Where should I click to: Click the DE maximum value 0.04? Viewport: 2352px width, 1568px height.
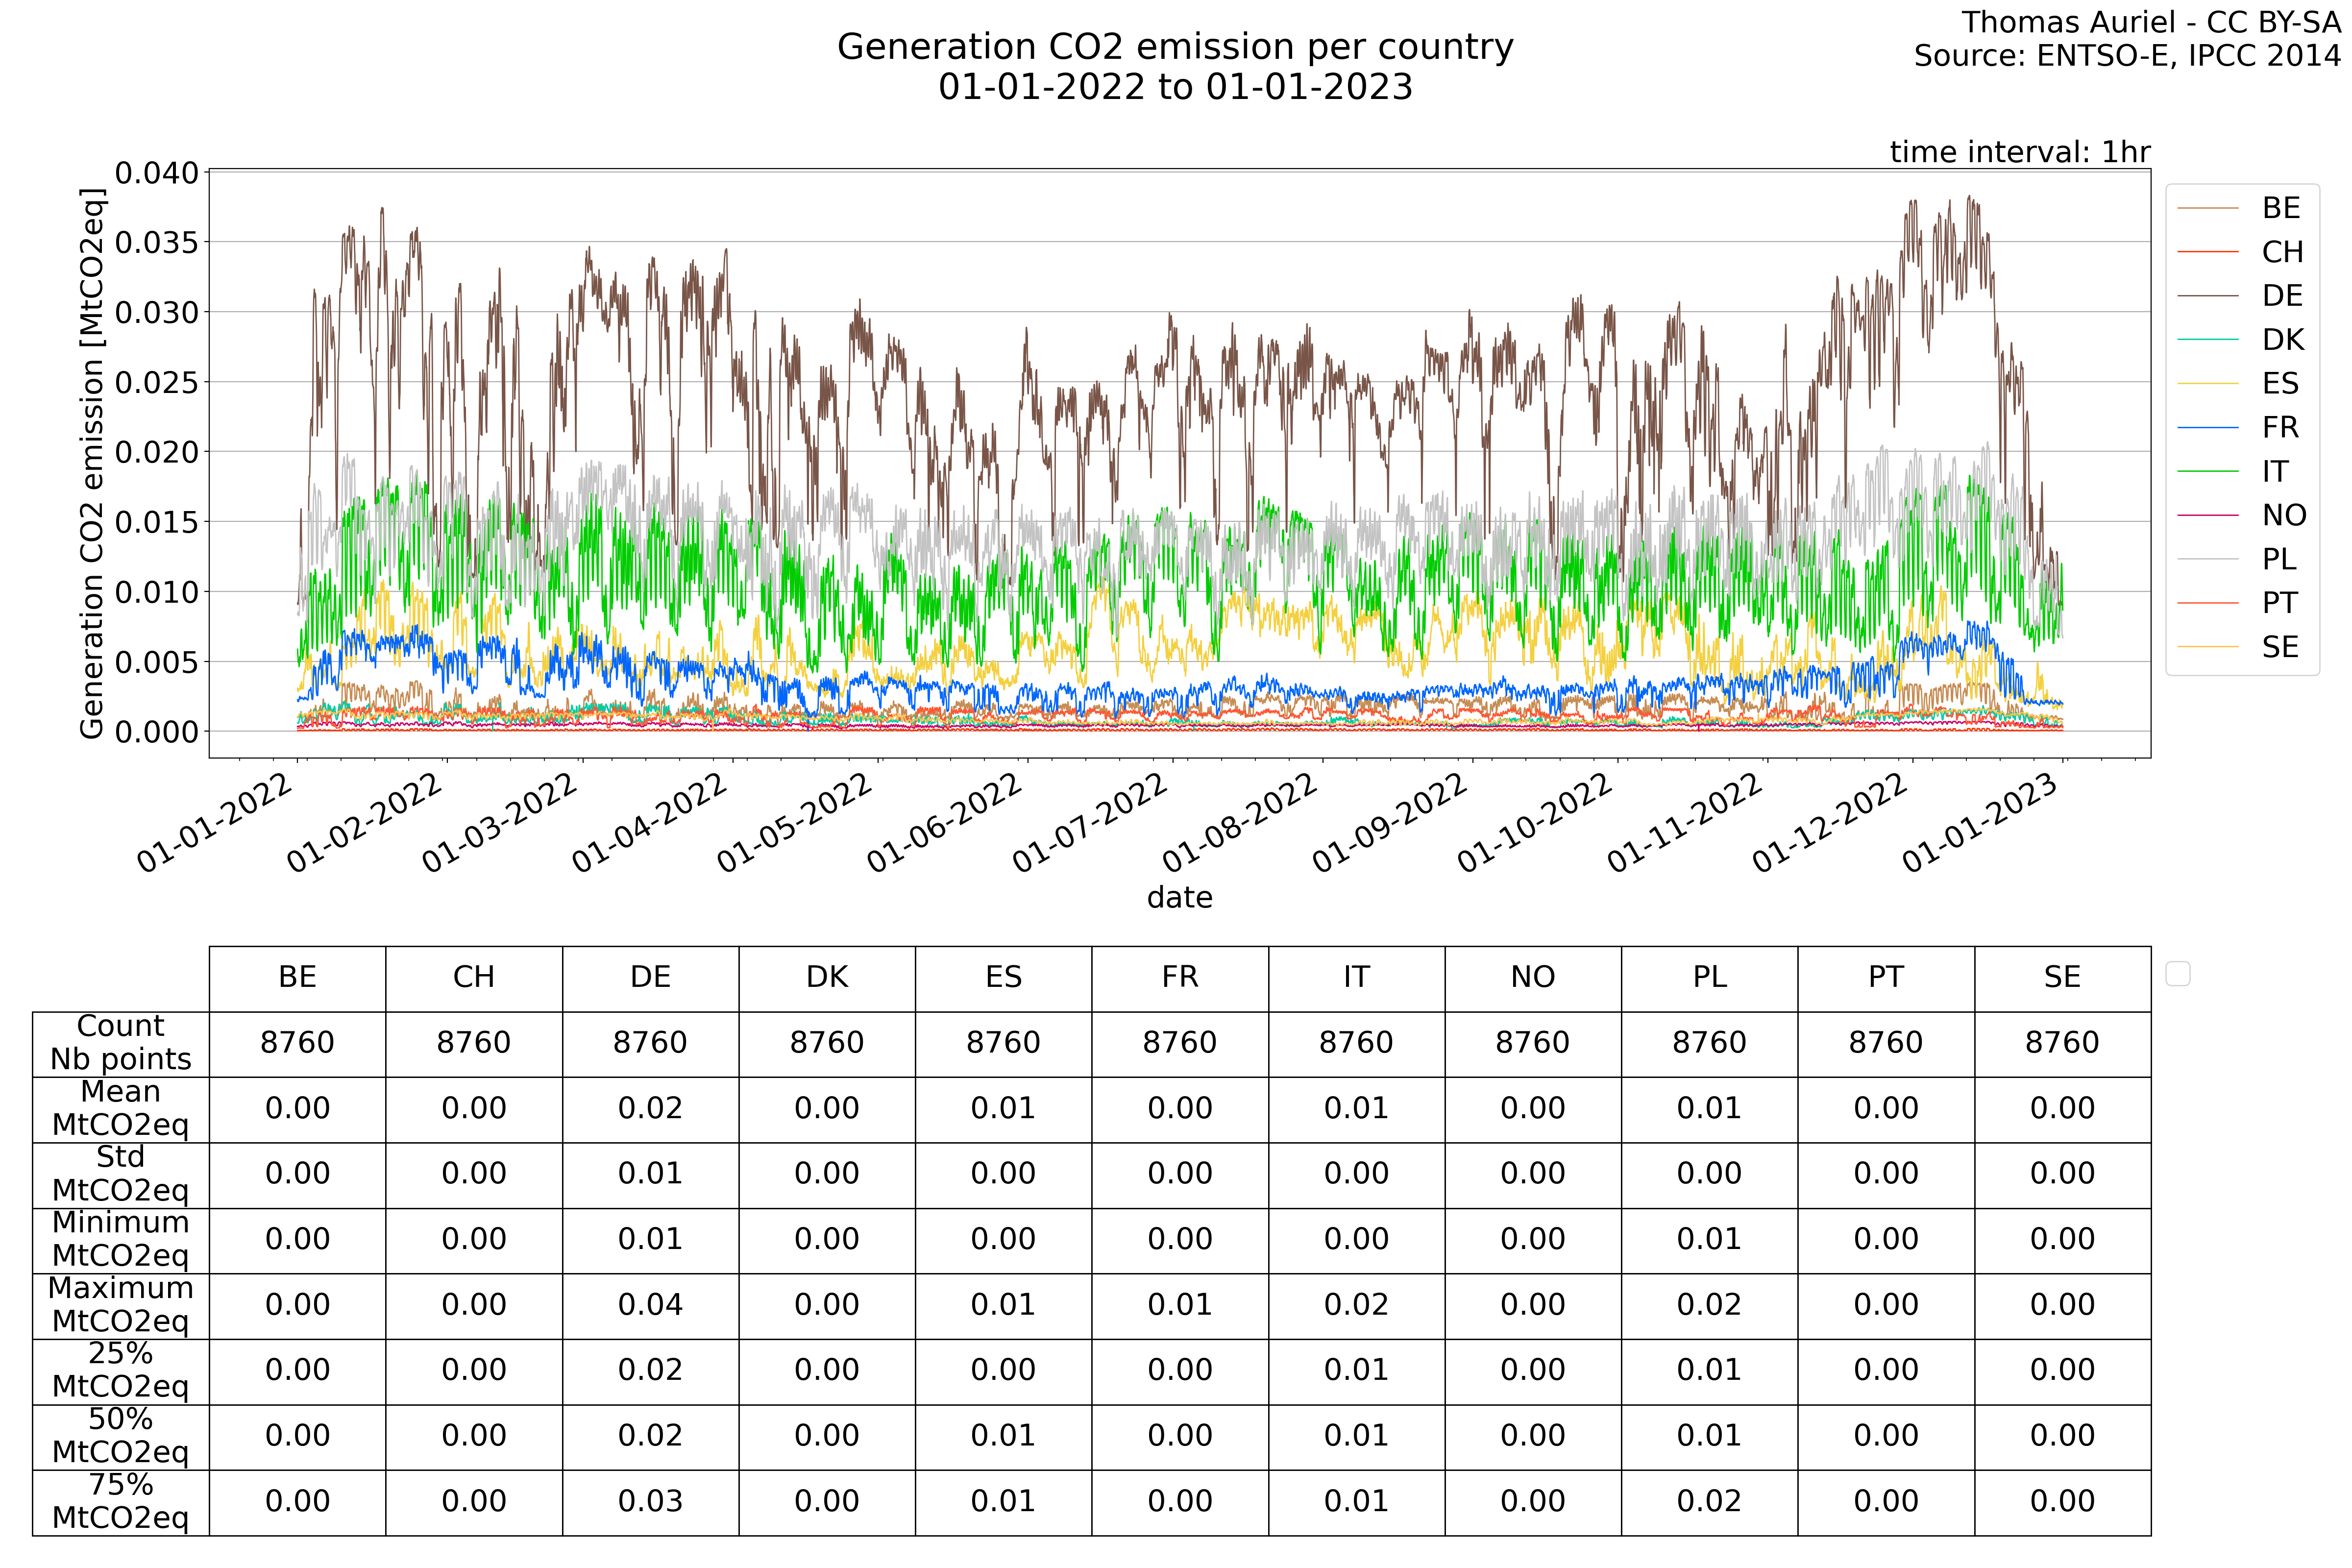pyautogui.click(x=650, y=1305)
